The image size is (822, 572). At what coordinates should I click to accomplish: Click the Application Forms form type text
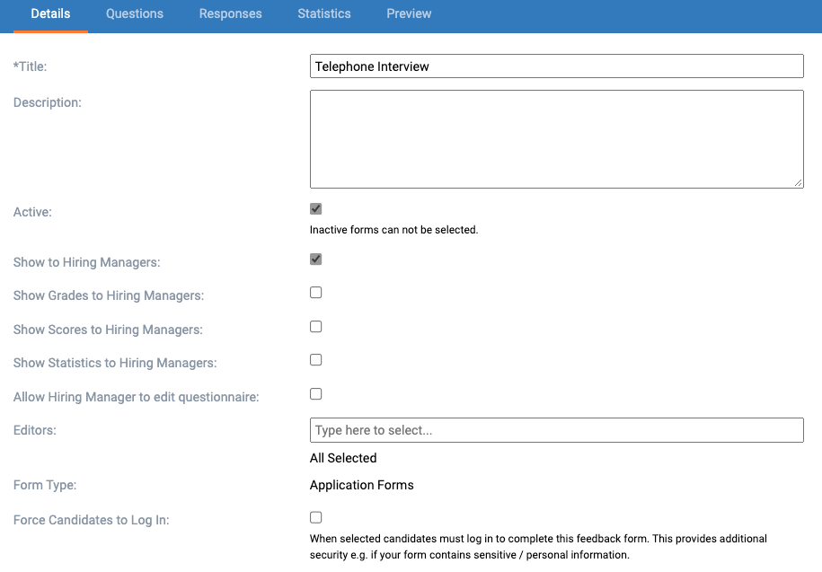[361, 485]
